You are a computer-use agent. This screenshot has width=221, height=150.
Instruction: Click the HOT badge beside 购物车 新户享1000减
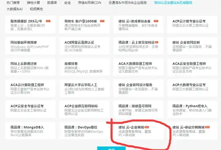pyautogui.click(x=102, y=21)
